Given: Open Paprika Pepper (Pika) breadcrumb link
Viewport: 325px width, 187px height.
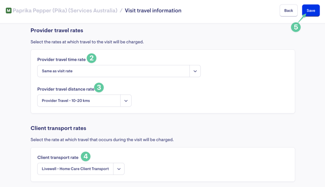Looking at the screenshot, I should (x=65, y=11).
